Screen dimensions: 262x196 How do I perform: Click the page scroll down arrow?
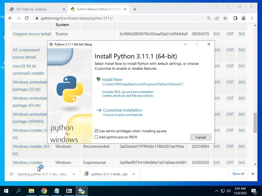[255, 164]
